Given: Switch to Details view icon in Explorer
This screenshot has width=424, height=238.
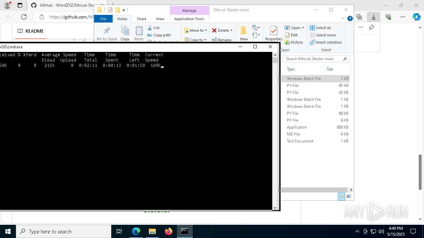Looking at the screenshot, I should point(342,196).
